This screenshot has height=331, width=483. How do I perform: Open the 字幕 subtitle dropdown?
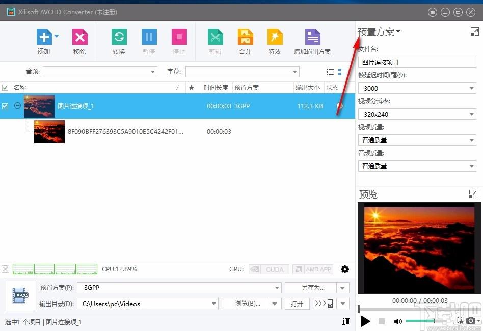pos(243,72)
